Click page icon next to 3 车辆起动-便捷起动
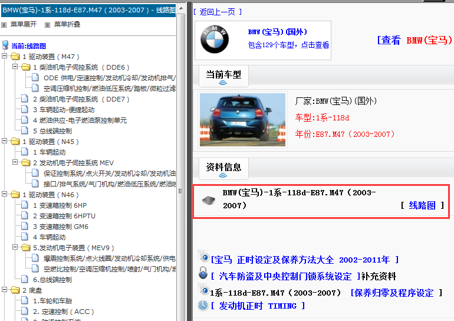 pyautogui.click(x=25, y=109)
